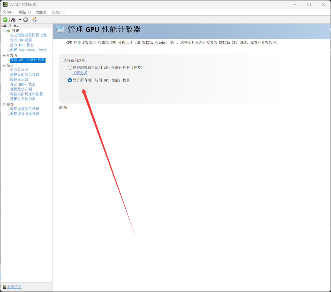Open the 桌面(K) menu
Screen dimensions: 331x292
pos(41,12)
